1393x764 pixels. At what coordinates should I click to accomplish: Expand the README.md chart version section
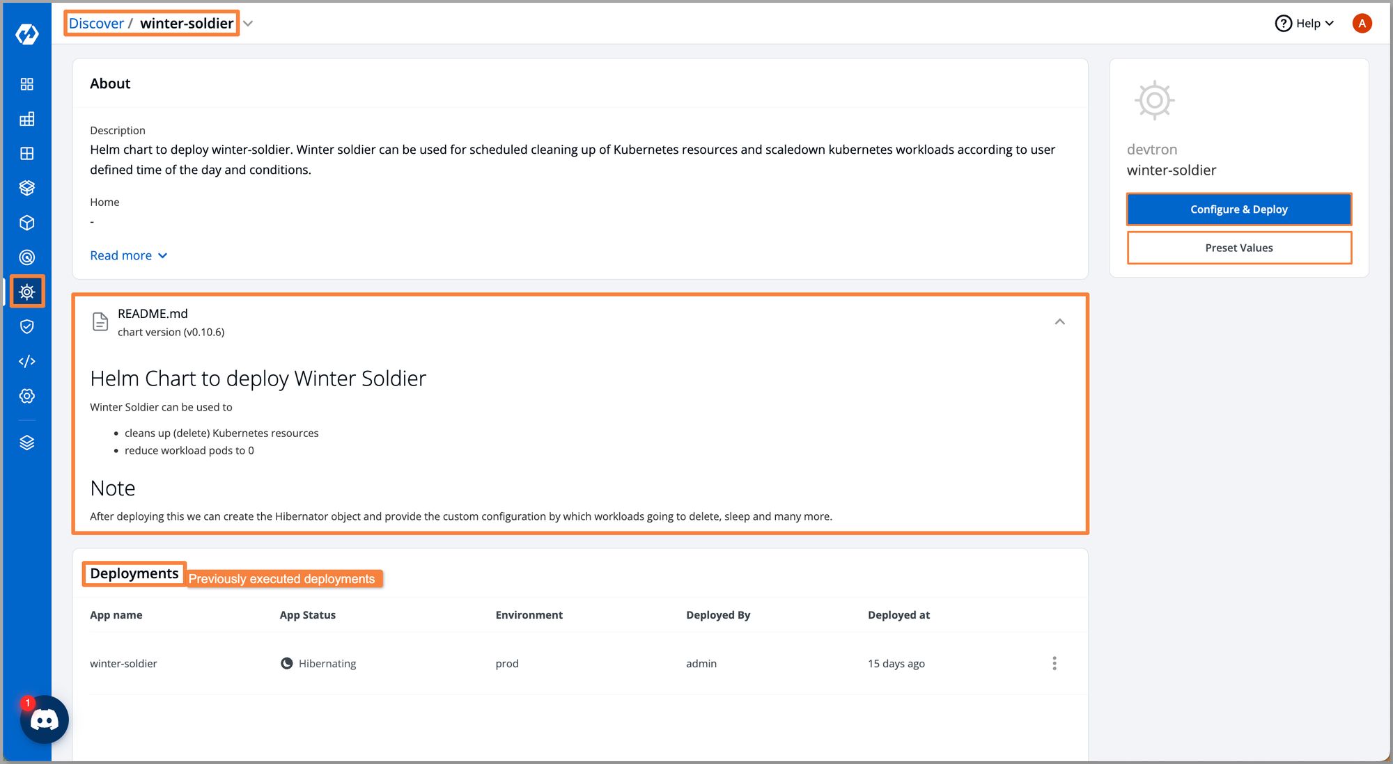coord(1059,321)
